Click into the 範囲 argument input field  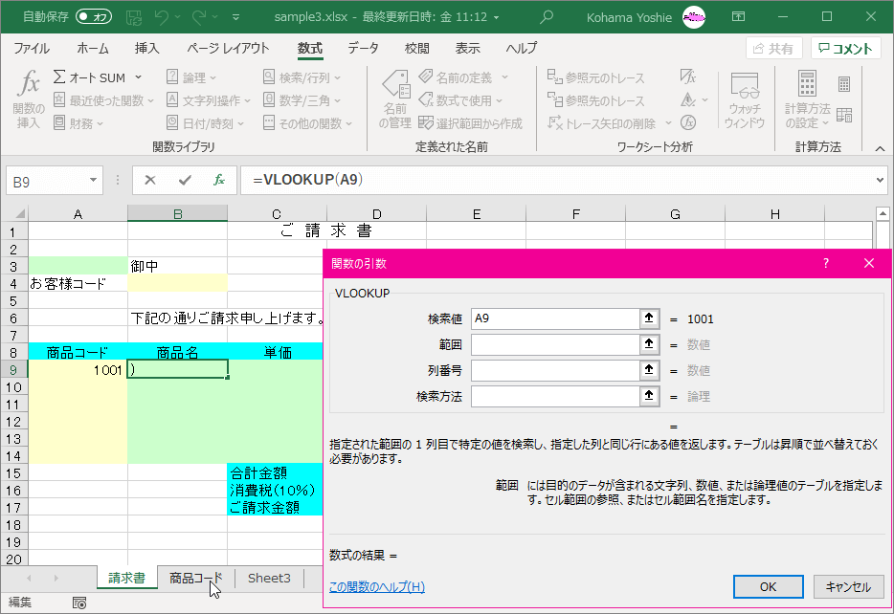pyautogui.click(x=554, y=345)
